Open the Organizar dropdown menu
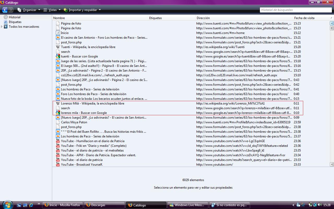334x209 pixels. click(x=29, y=10)
